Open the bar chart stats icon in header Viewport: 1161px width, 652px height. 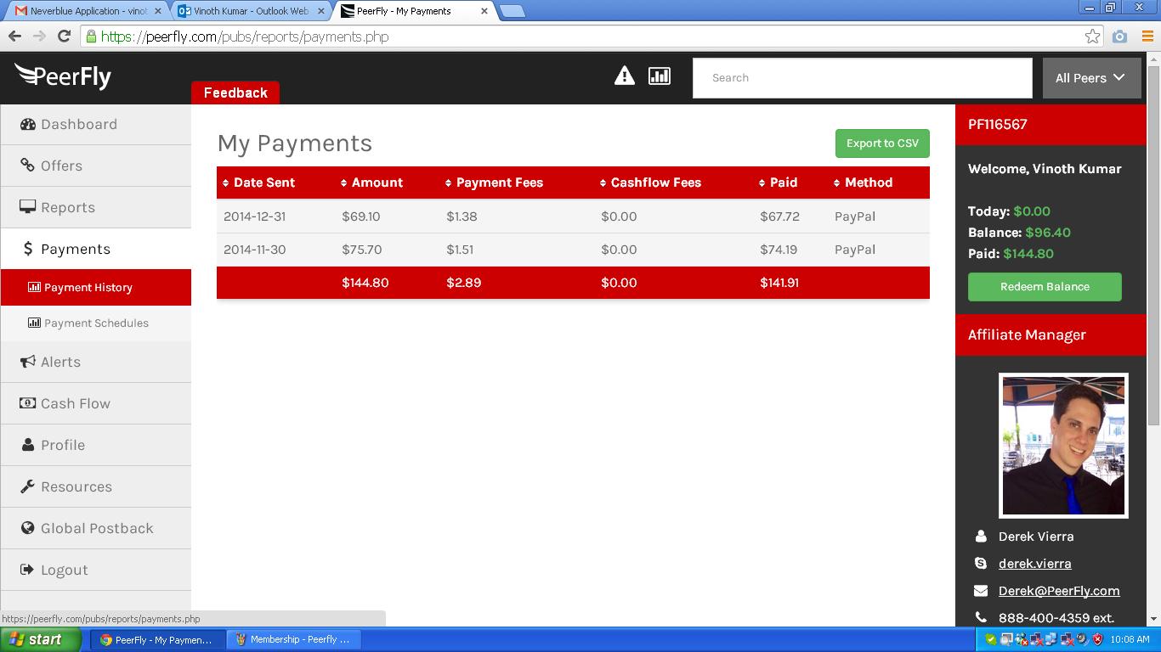[660, 76]
